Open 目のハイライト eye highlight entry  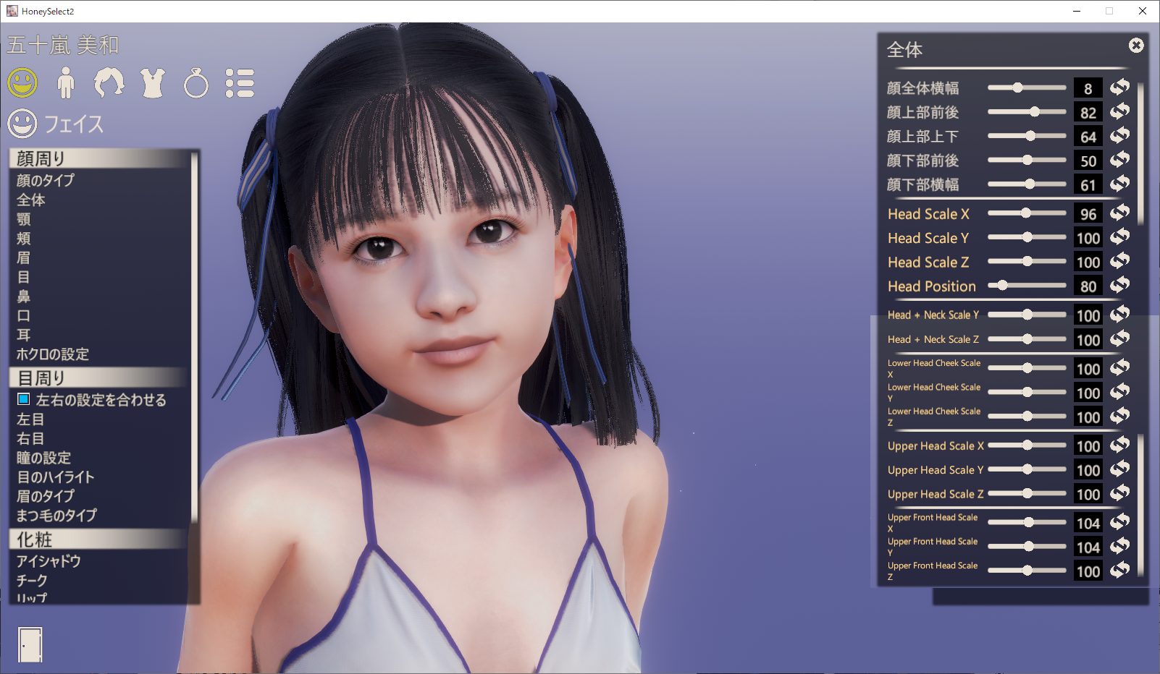coord(56,477)
